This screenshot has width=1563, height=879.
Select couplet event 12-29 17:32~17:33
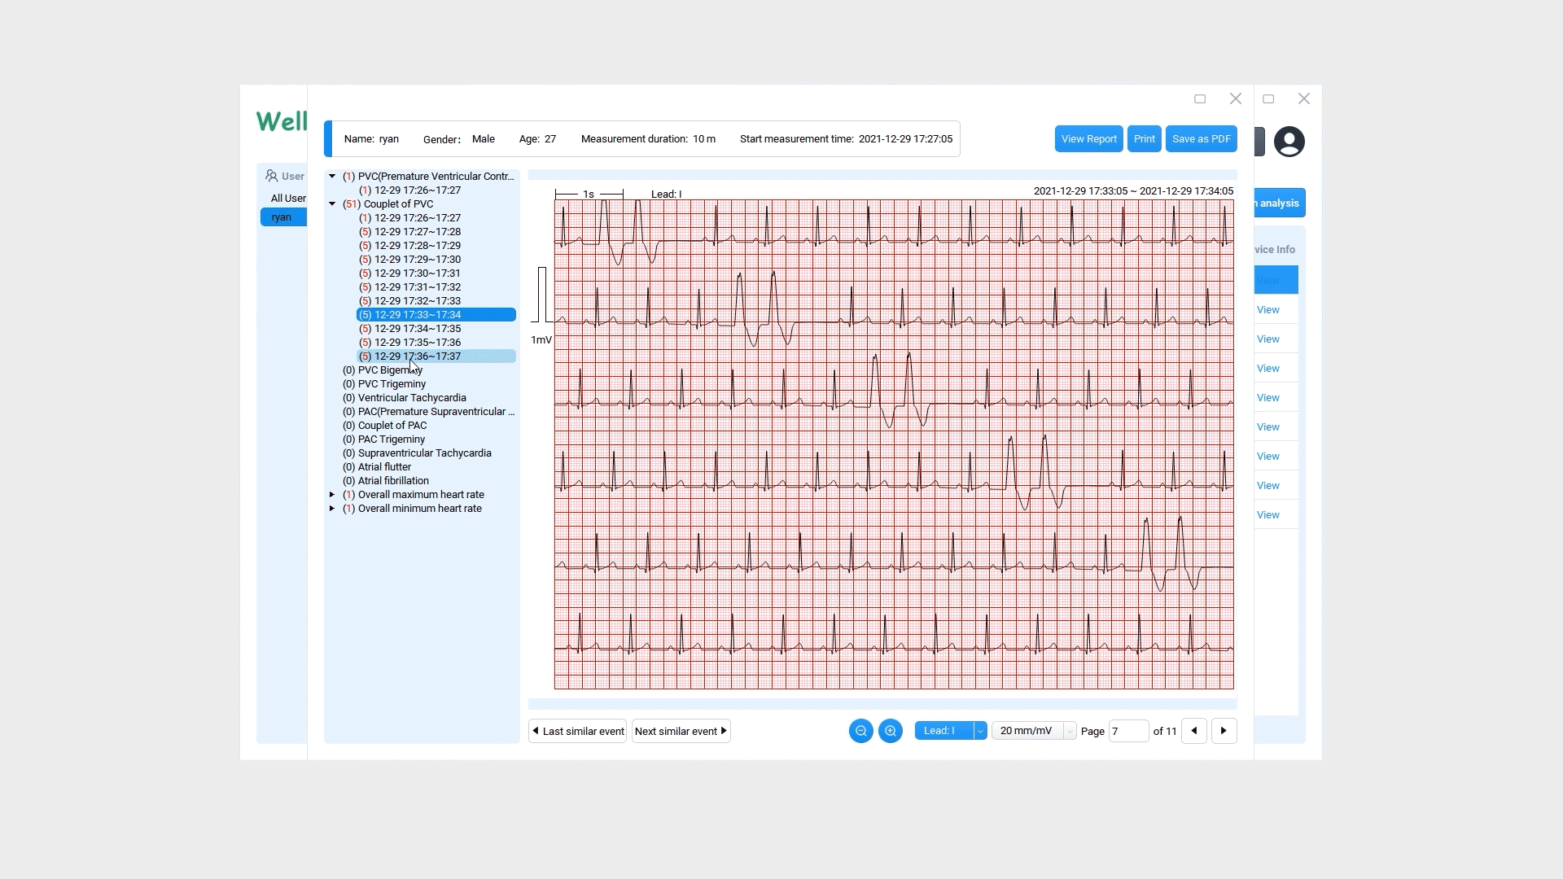click(x=410, y=300)
